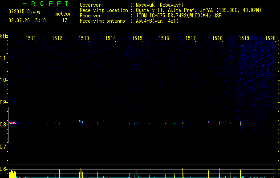Click the meteor count value 17
This screenshot has height=178, width=280.
click(x=65, y=20)
